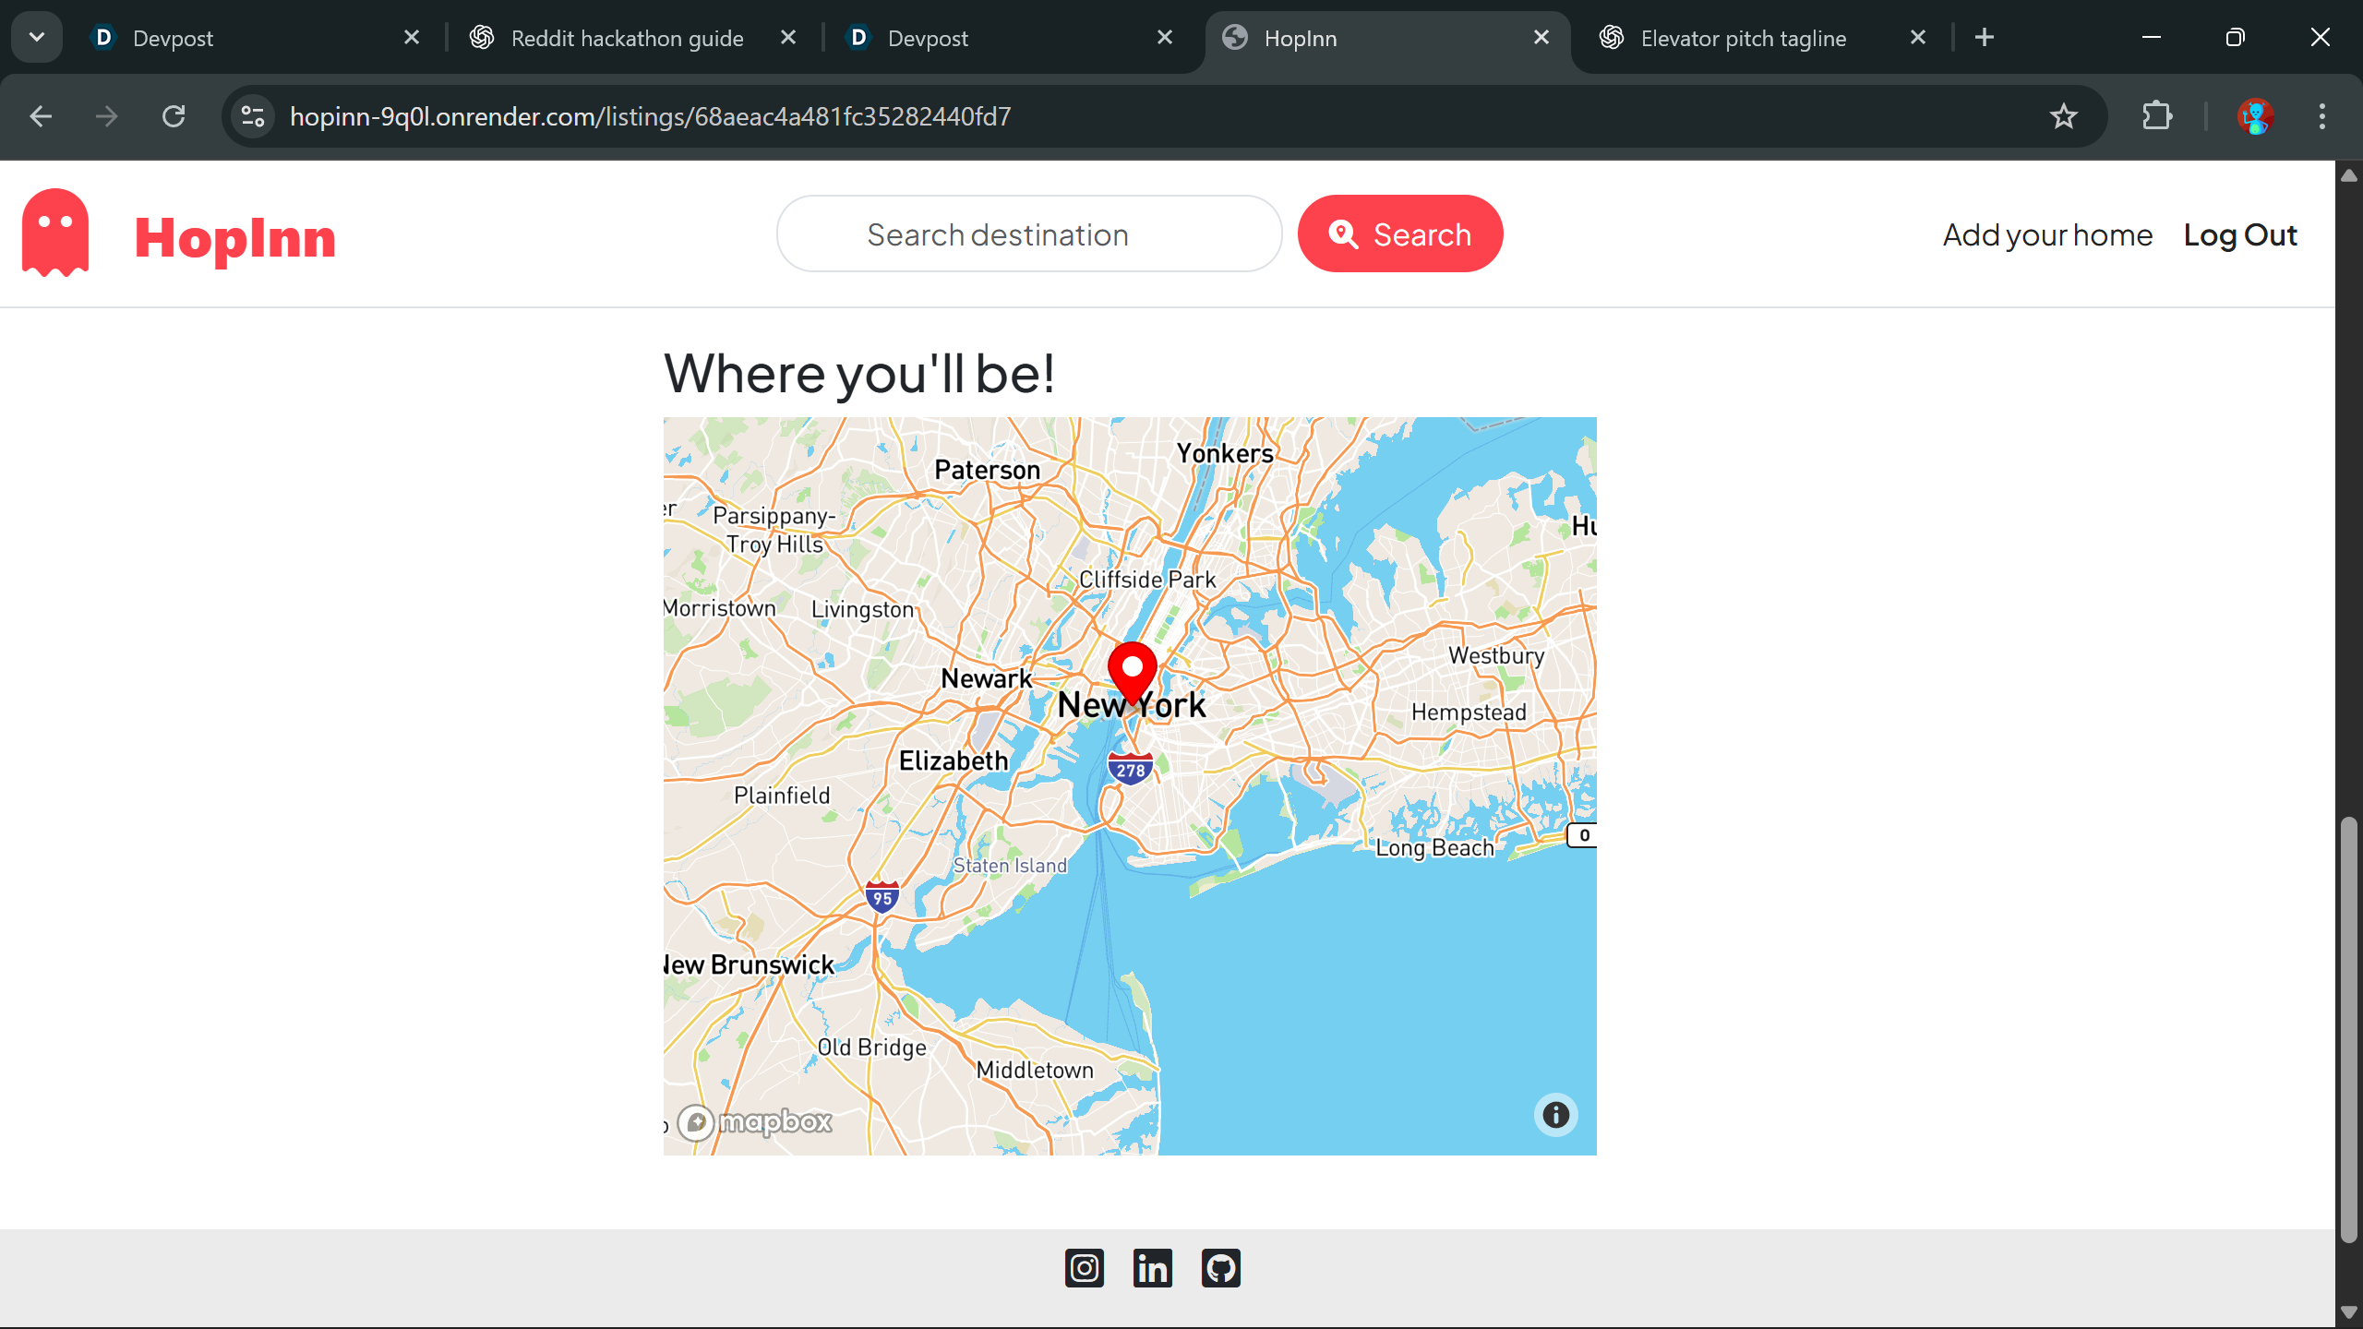Open the browser extensions puzzle icon

click(2156, 116)
